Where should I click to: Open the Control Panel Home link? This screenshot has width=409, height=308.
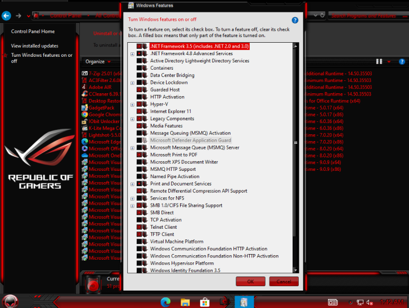(x=33, y=31)
